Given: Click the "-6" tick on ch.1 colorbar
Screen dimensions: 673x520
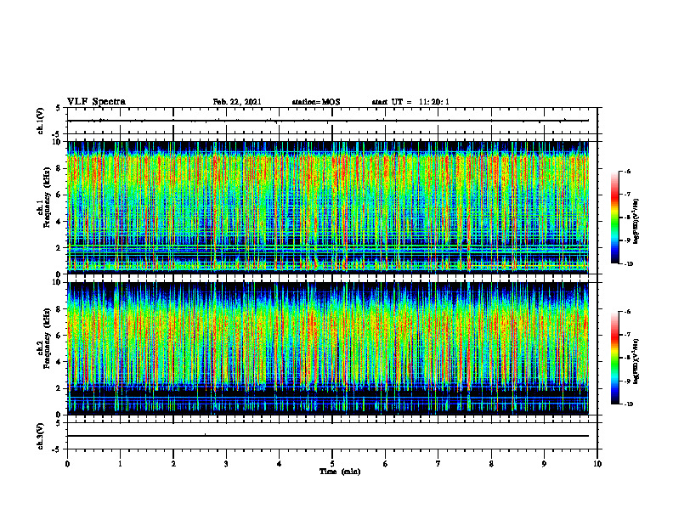Looking at the screenshot, I should click(x=628, y=171).
